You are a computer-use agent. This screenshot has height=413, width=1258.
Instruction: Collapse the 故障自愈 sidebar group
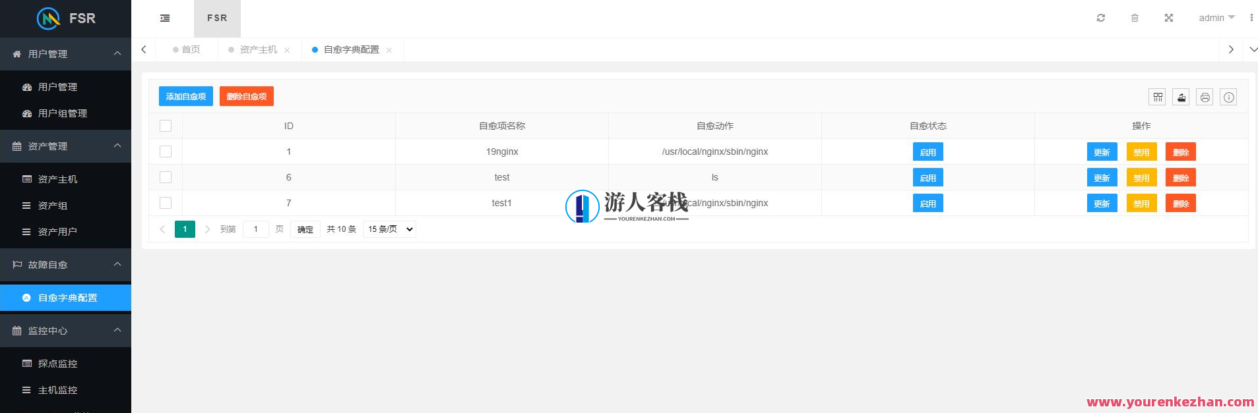[66, 265]
